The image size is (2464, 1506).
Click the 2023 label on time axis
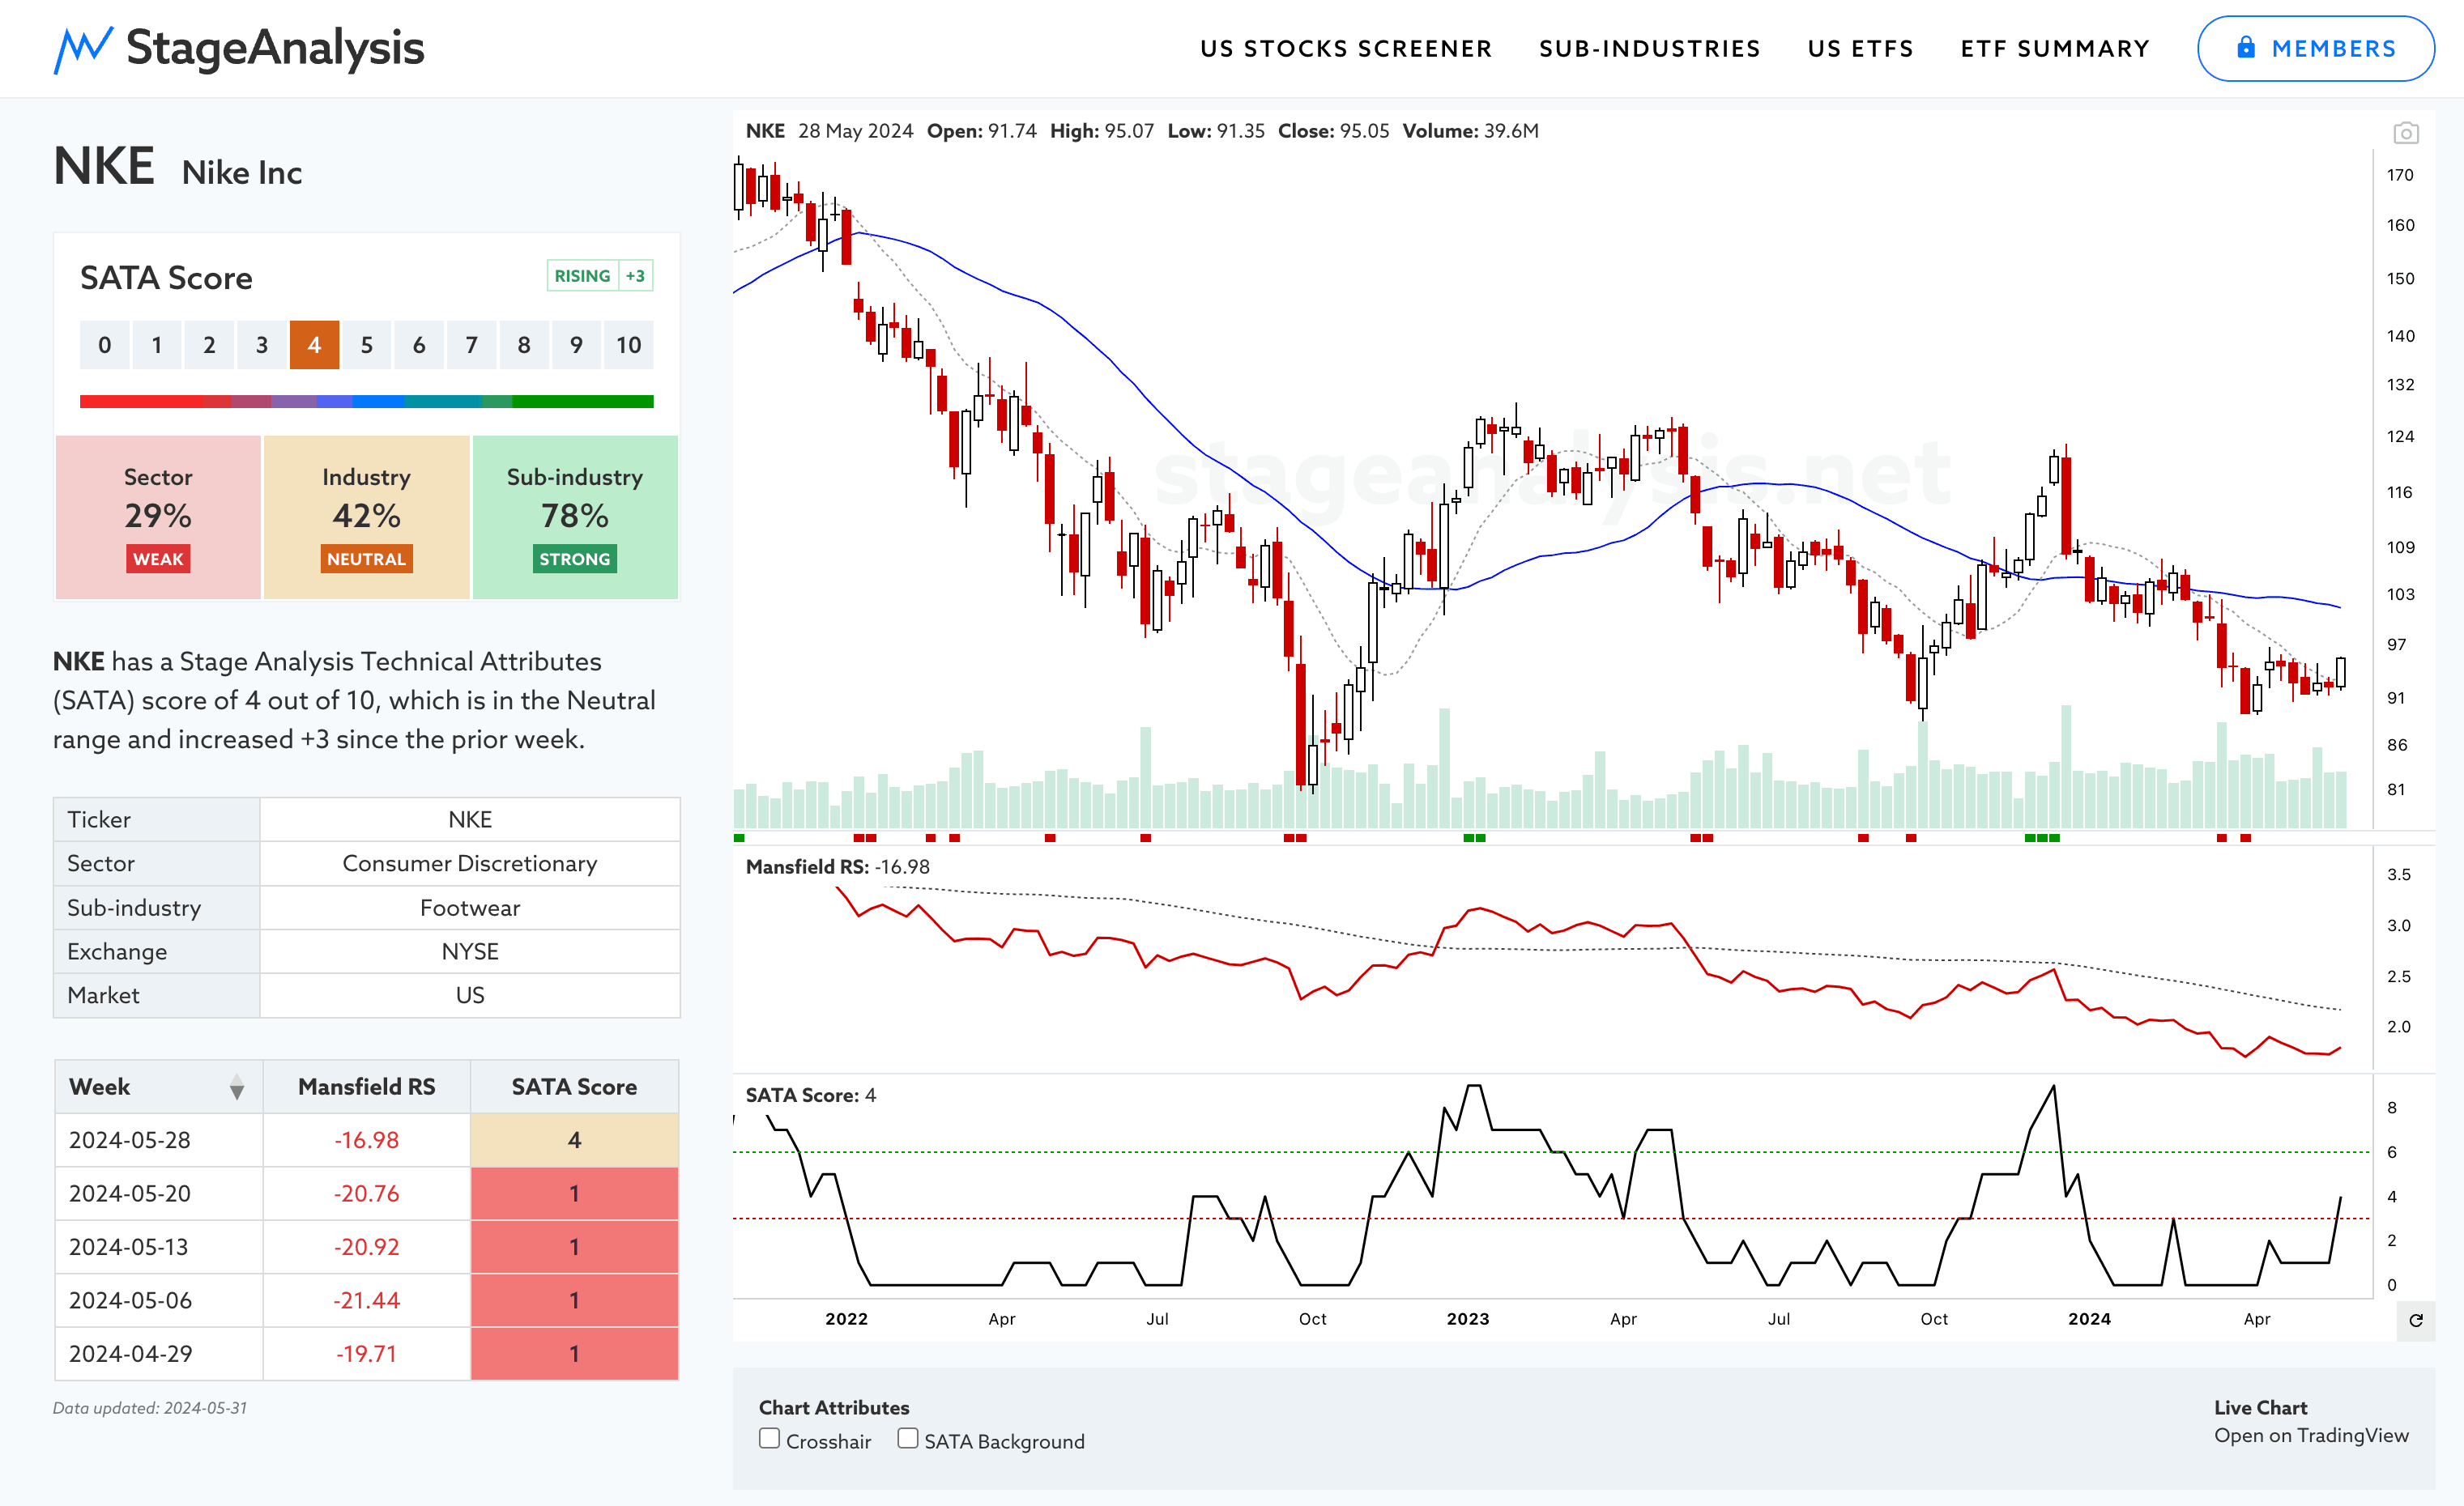[x=1468, y=1319]
